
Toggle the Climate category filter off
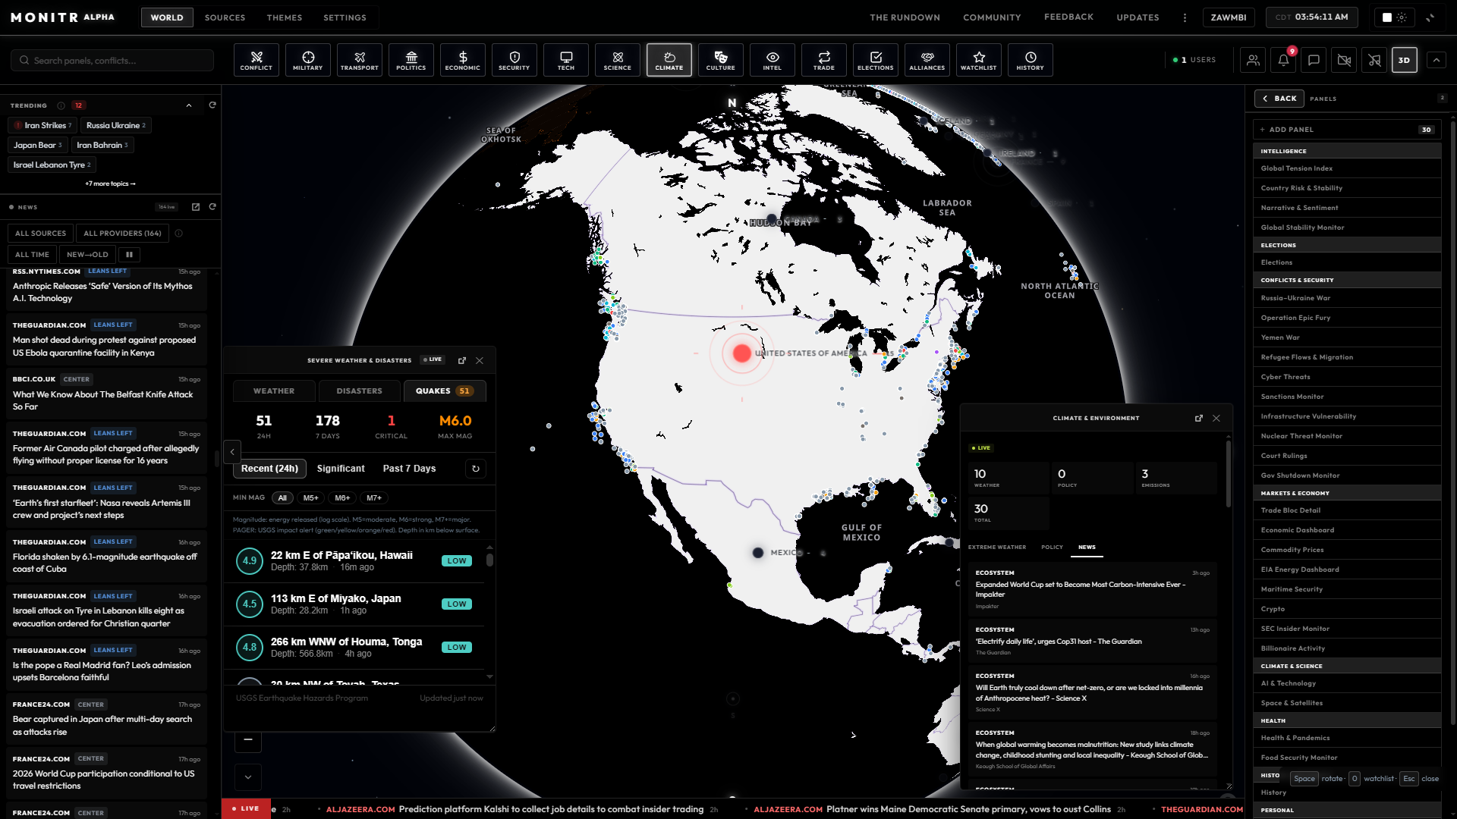(x=669, y=60)
